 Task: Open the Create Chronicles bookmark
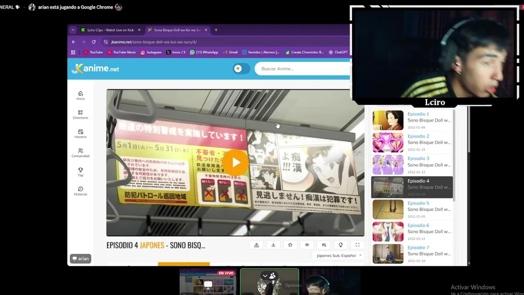[304, 52]
